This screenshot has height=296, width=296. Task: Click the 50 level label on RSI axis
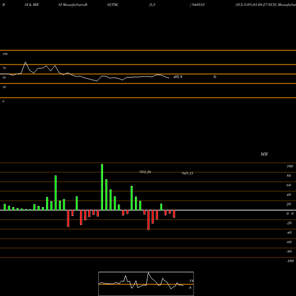(x=4, y=78)
